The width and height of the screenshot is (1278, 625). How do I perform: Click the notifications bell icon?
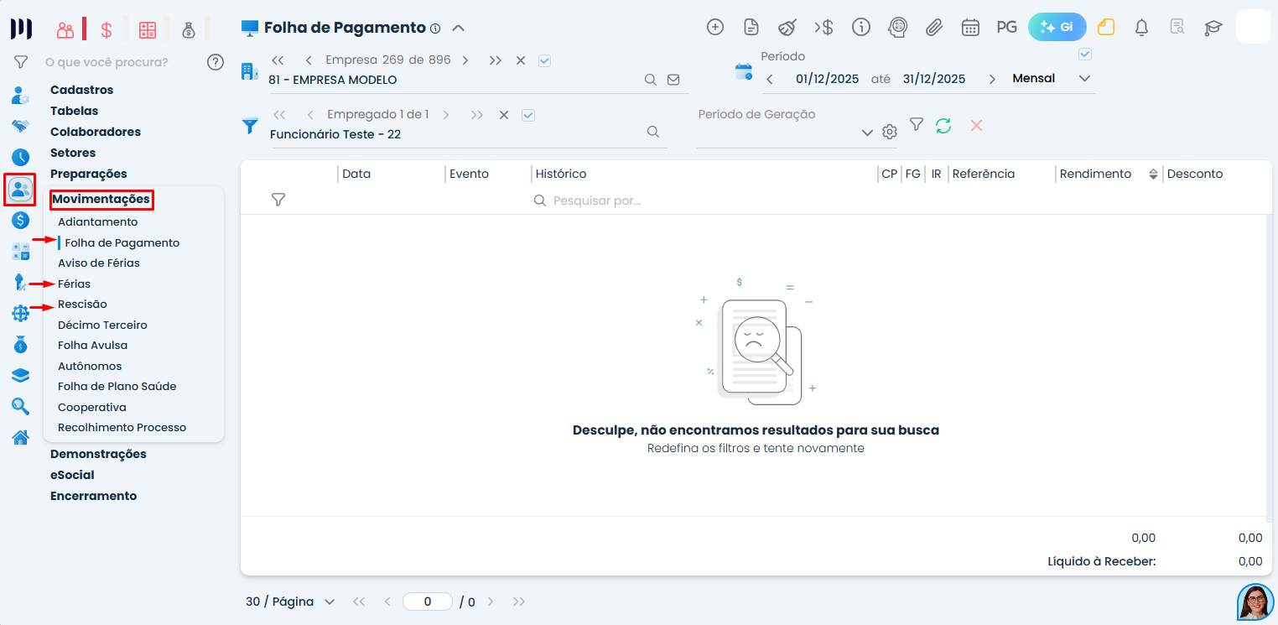[x=1141, y=27]
